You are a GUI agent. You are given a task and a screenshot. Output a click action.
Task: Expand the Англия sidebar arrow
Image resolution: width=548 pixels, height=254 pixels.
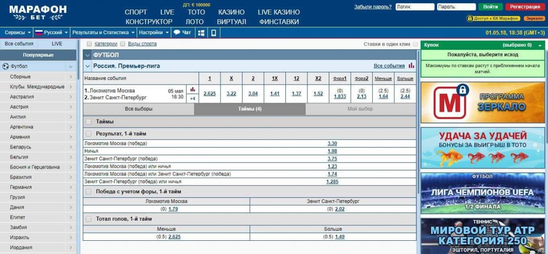point(71,116)
